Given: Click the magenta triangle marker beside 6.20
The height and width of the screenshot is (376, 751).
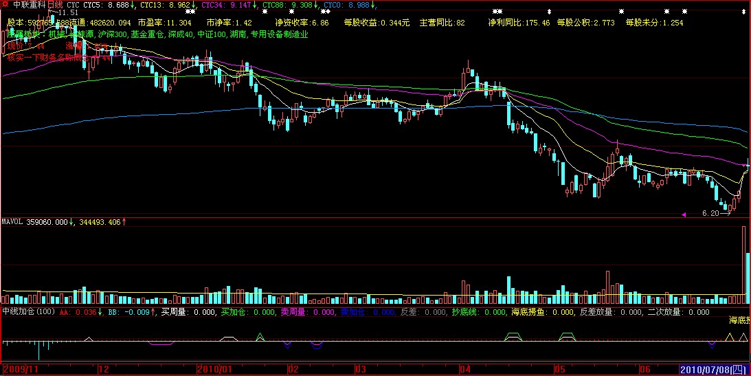Looking at the screenshot, I should (x=684, y=215).
